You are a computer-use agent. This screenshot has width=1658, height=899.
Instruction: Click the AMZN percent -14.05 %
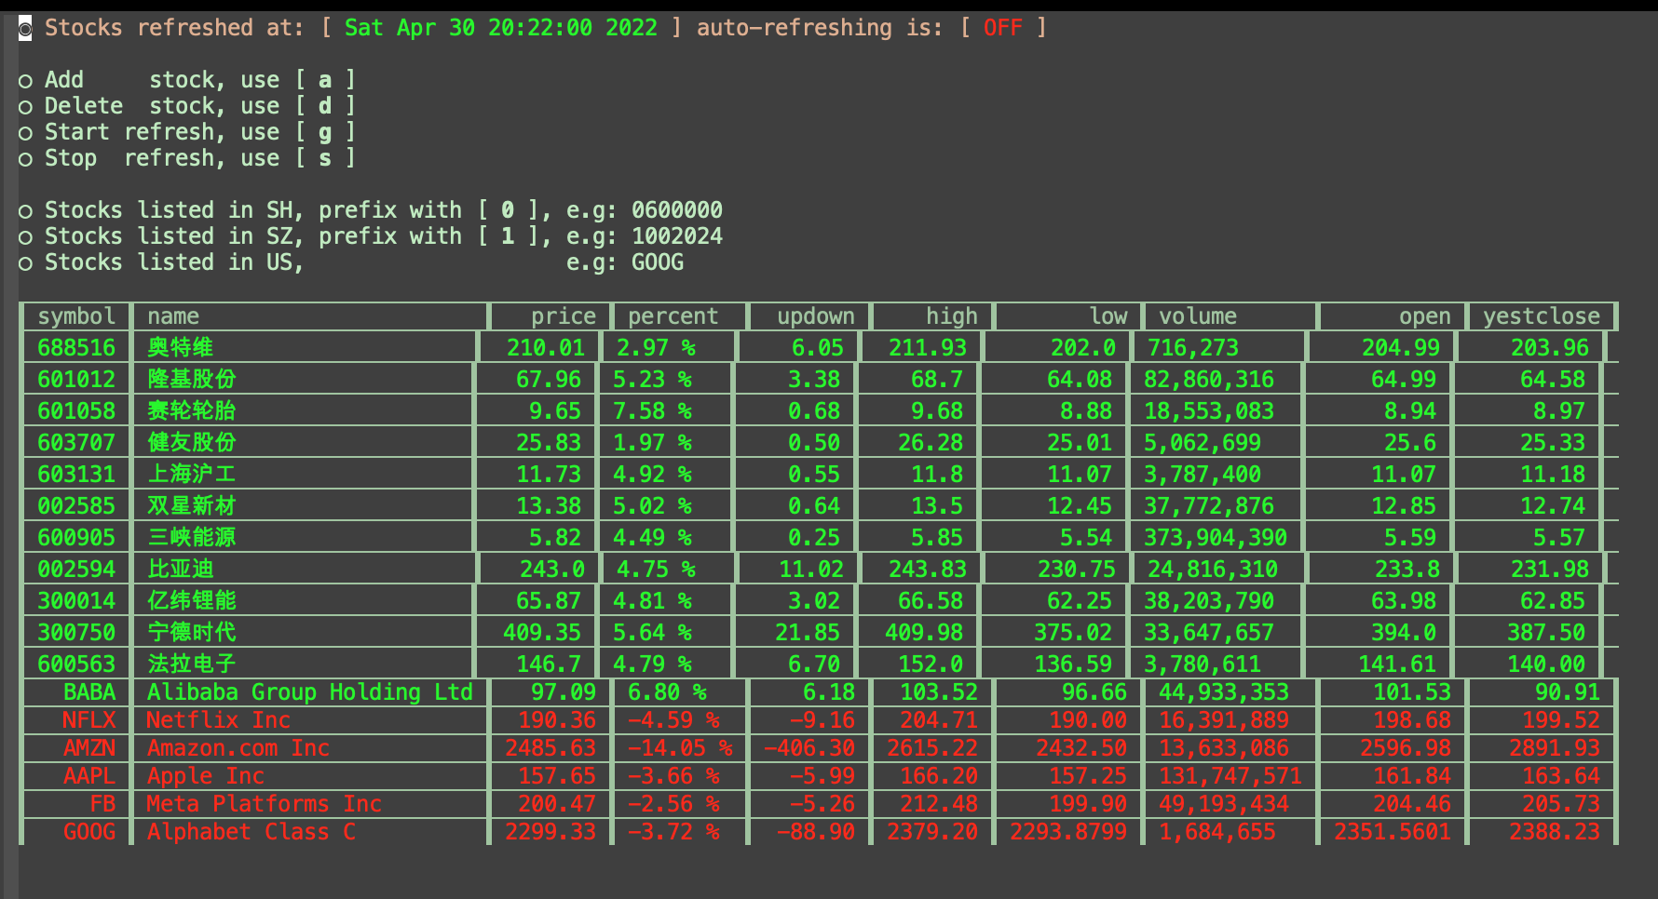point(680,748)
